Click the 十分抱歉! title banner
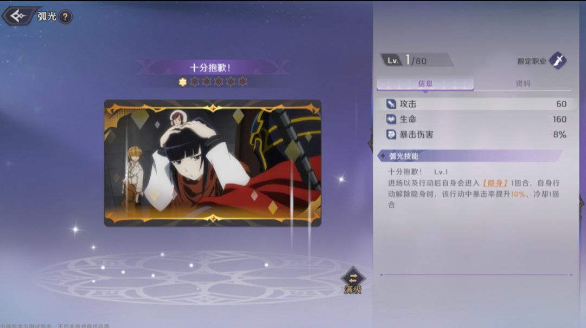586x328 pixels. tap(211, 68)
